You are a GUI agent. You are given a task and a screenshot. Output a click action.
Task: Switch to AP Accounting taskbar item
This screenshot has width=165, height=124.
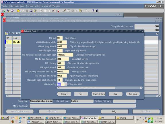[x=89, y=122]
